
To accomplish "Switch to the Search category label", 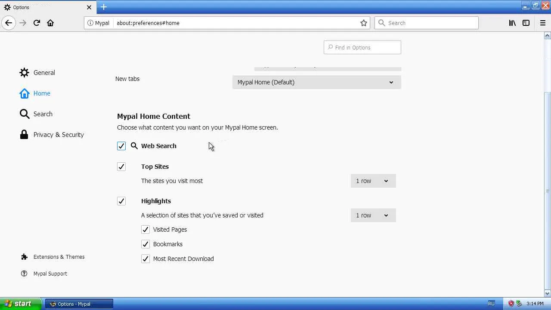I will pos(43,114).
